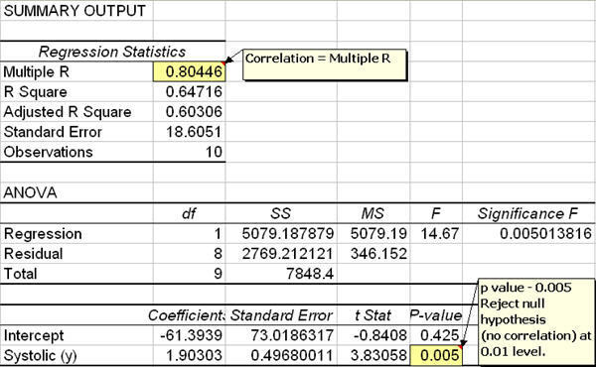
Task: Click the 5079.19 MS value
Action: [373, 234]
